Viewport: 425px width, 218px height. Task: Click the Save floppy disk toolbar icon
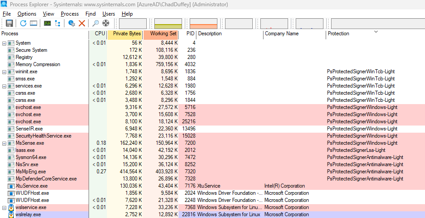pyautogui.click(x=9, y=24)
